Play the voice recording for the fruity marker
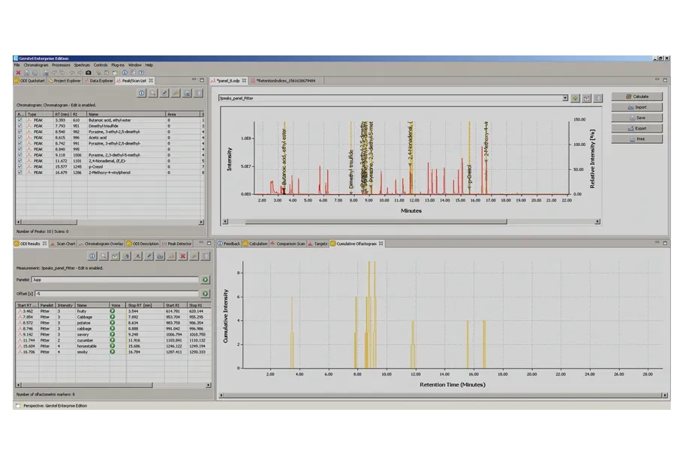Screen dimensions: 683x457 coord(113,310)
